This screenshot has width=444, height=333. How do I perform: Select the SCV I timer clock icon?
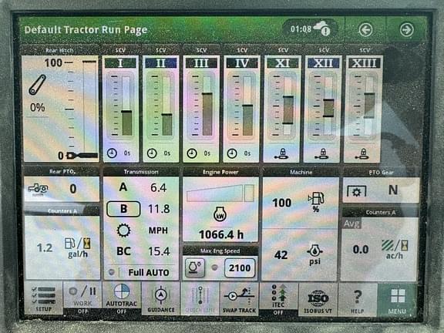(x=112, y=153)
